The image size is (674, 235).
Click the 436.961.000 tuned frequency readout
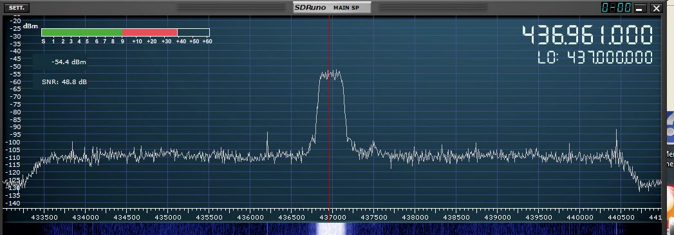tap(587, 35)
